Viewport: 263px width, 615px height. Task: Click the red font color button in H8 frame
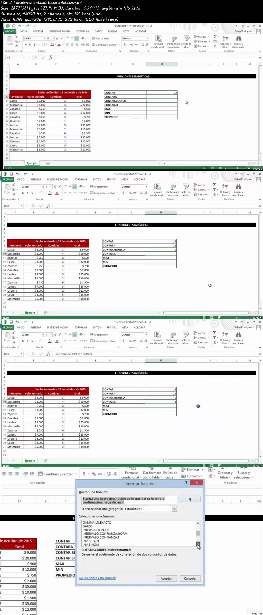pyautogui.click(x=59, y=45)
